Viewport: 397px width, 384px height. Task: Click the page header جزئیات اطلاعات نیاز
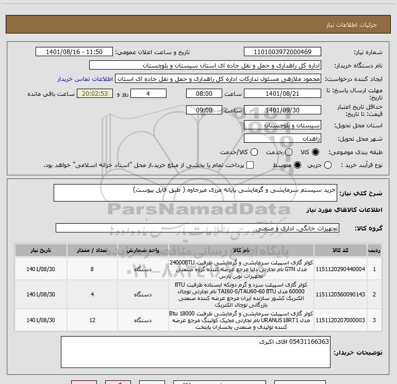351,25
